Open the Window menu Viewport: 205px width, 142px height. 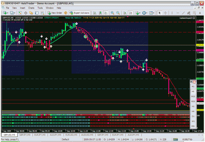(x=50, y=8)
